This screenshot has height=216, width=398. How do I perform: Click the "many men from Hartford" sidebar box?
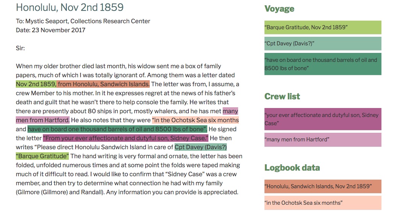click(x=322, y=139)
